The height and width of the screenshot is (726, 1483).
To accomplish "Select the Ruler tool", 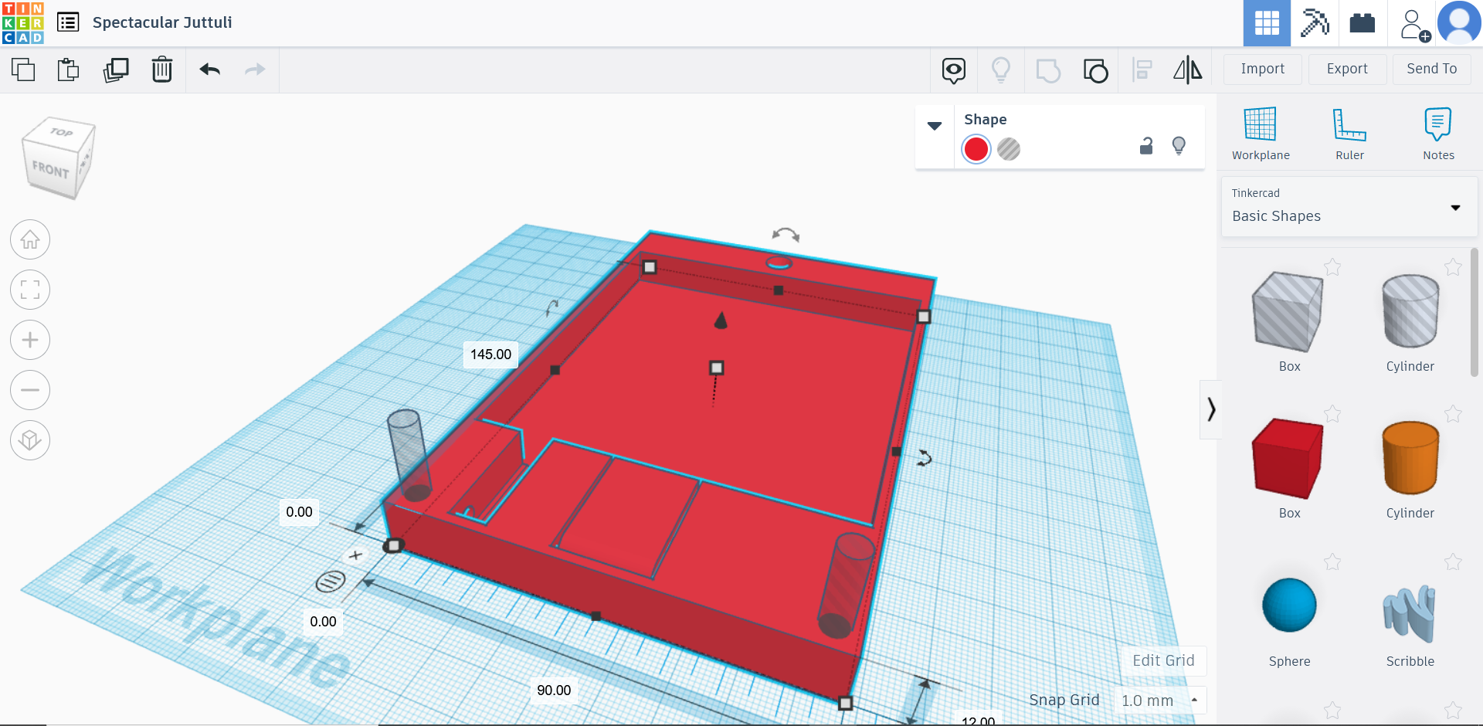I will [x=1349, y=134].
